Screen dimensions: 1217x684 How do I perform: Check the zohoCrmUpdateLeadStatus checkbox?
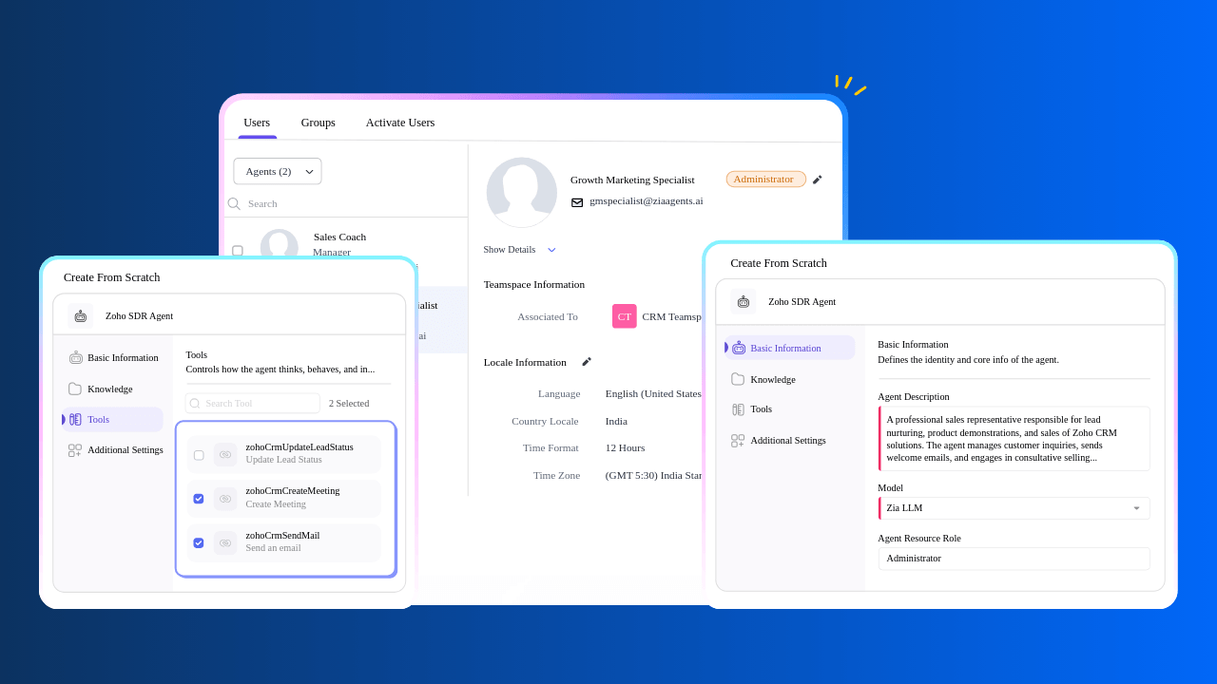click(x=199, y=455)
